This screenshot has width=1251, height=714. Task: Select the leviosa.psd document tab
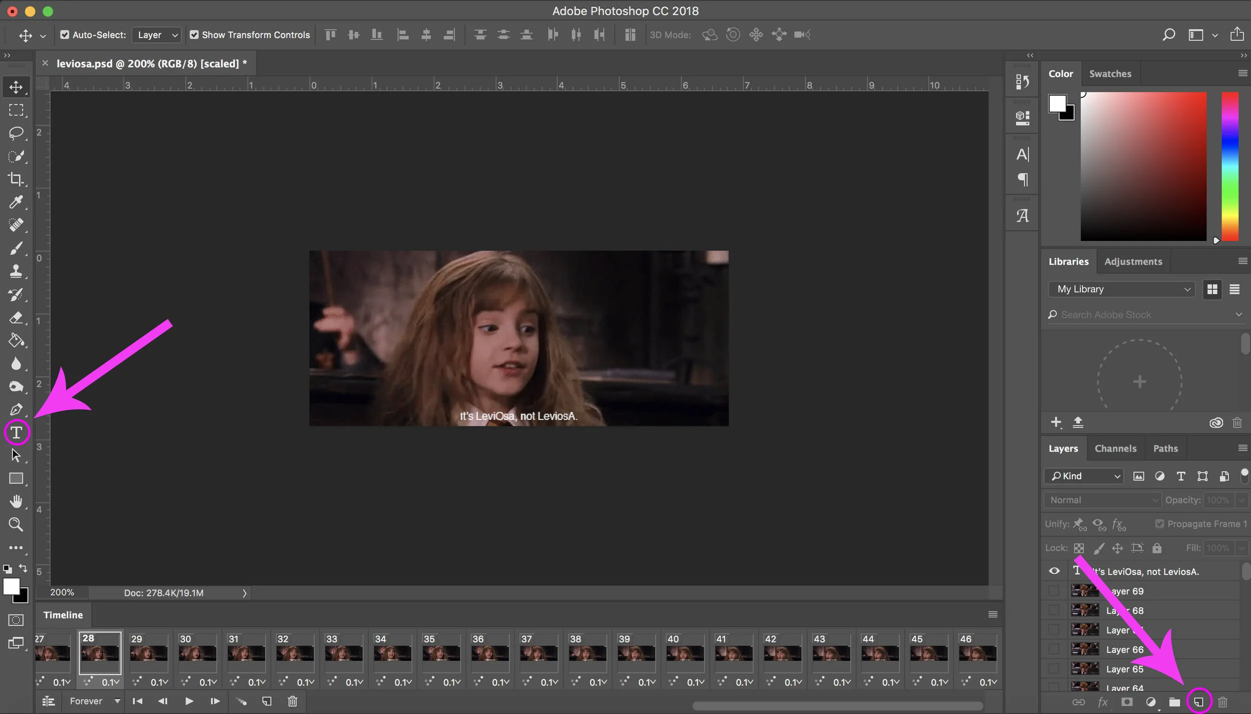click(x=151, y=63)
